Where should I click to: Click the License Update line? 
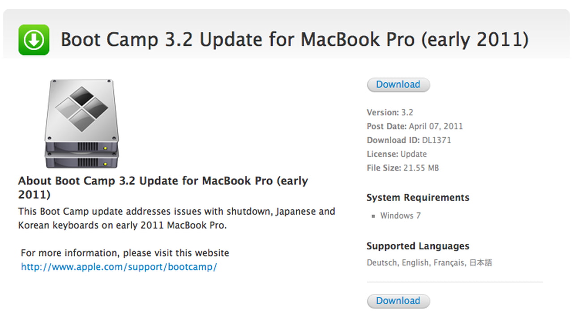(x=397, y=154)
